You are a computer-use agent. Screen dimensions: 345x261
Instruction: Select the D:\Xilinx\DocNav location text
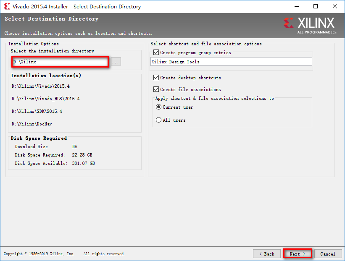[32, 124]
